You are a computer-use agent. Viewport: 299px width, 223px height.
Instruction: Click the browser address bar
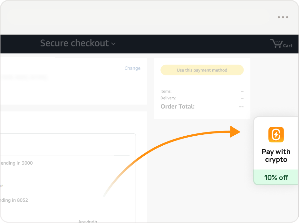139,17
